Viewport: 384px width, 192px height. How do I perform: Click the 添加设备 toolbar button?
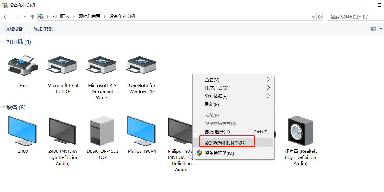[x=14, y=29]
